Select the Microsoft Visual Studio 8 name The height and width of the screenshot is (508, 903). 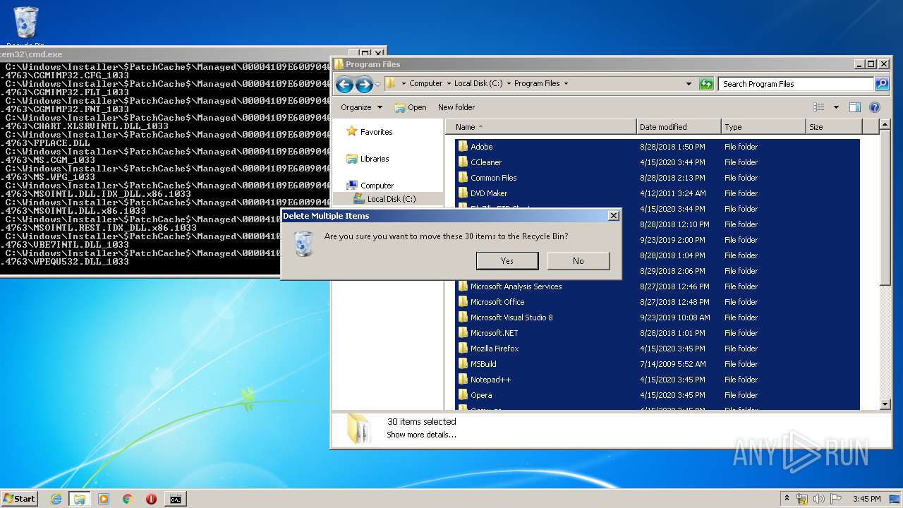[x=511, y=317]
